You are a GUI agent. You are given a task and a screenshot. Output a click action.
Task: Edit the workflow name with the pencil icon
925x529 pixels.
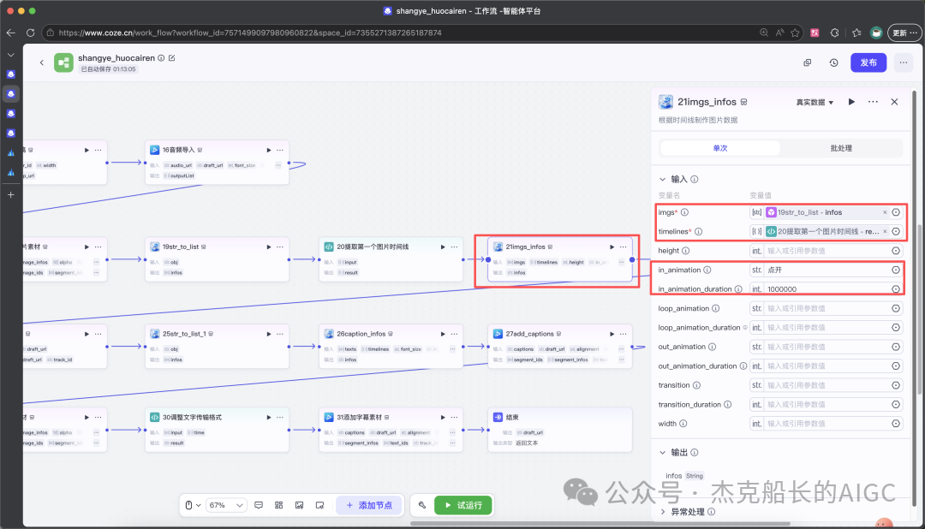171,58
